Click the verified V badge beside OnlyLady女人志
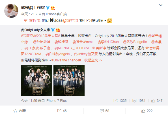This screenshot has width=168, height=116. [x=53, y=30]
